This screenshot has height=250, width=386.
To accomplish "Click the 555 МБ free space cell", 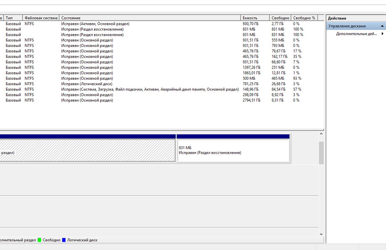I will (278, 40).
